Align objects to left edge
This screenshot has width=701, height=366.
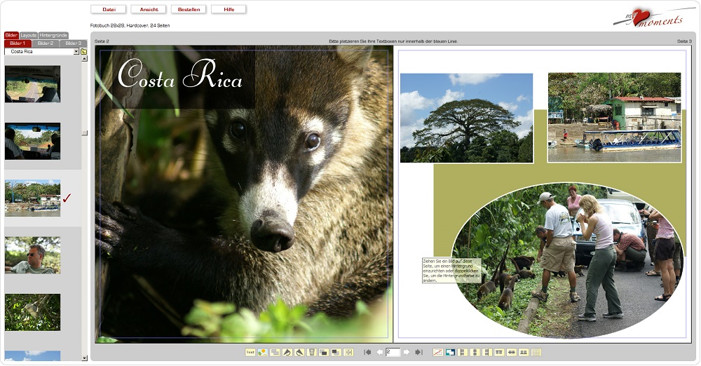pos(463,353)
